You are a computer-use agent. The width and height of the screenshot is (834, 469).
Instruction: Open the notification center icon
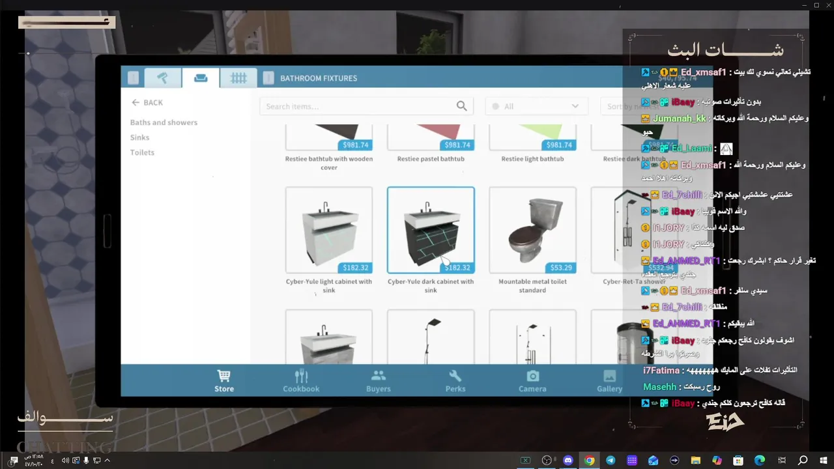point(14,461)
